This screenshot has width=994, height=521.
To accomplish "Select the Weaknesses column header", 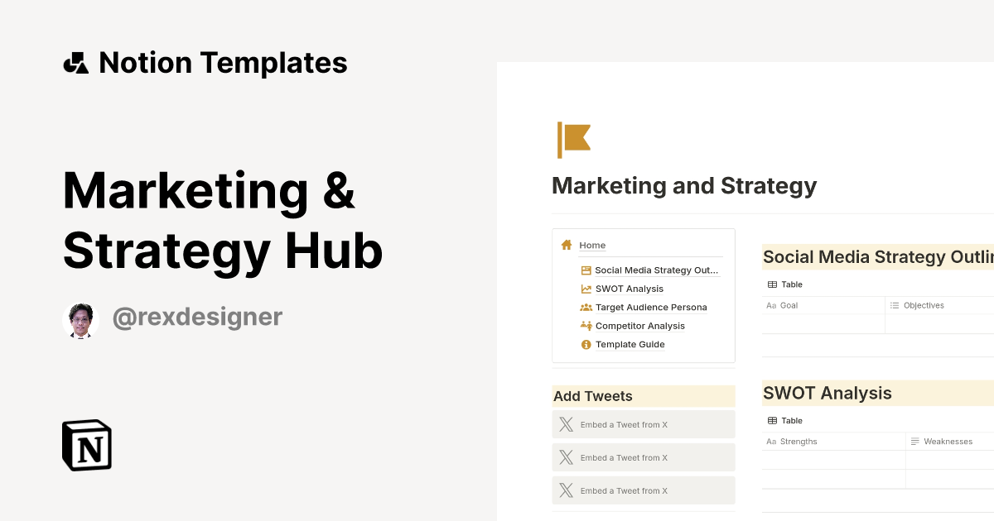I will 947,441.
